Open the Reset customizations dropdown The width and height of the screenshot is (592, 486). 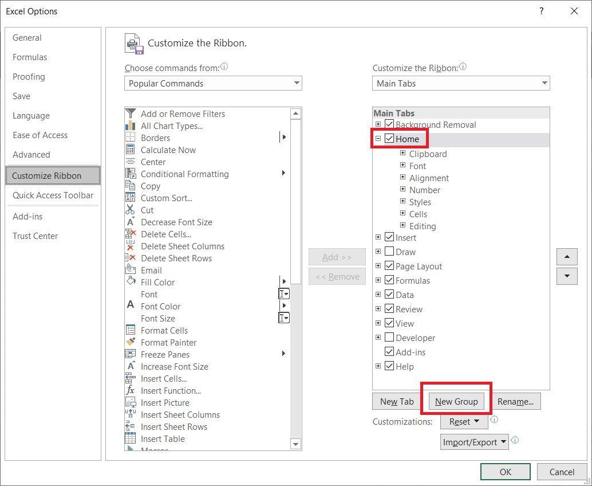tap(464, 421)
